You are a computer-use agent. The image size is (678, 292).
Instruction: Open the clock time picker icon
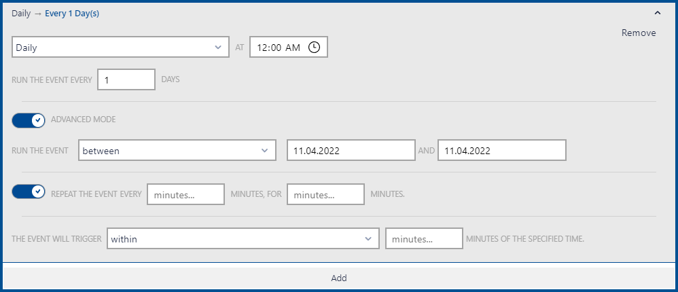(x=314, y=48)
